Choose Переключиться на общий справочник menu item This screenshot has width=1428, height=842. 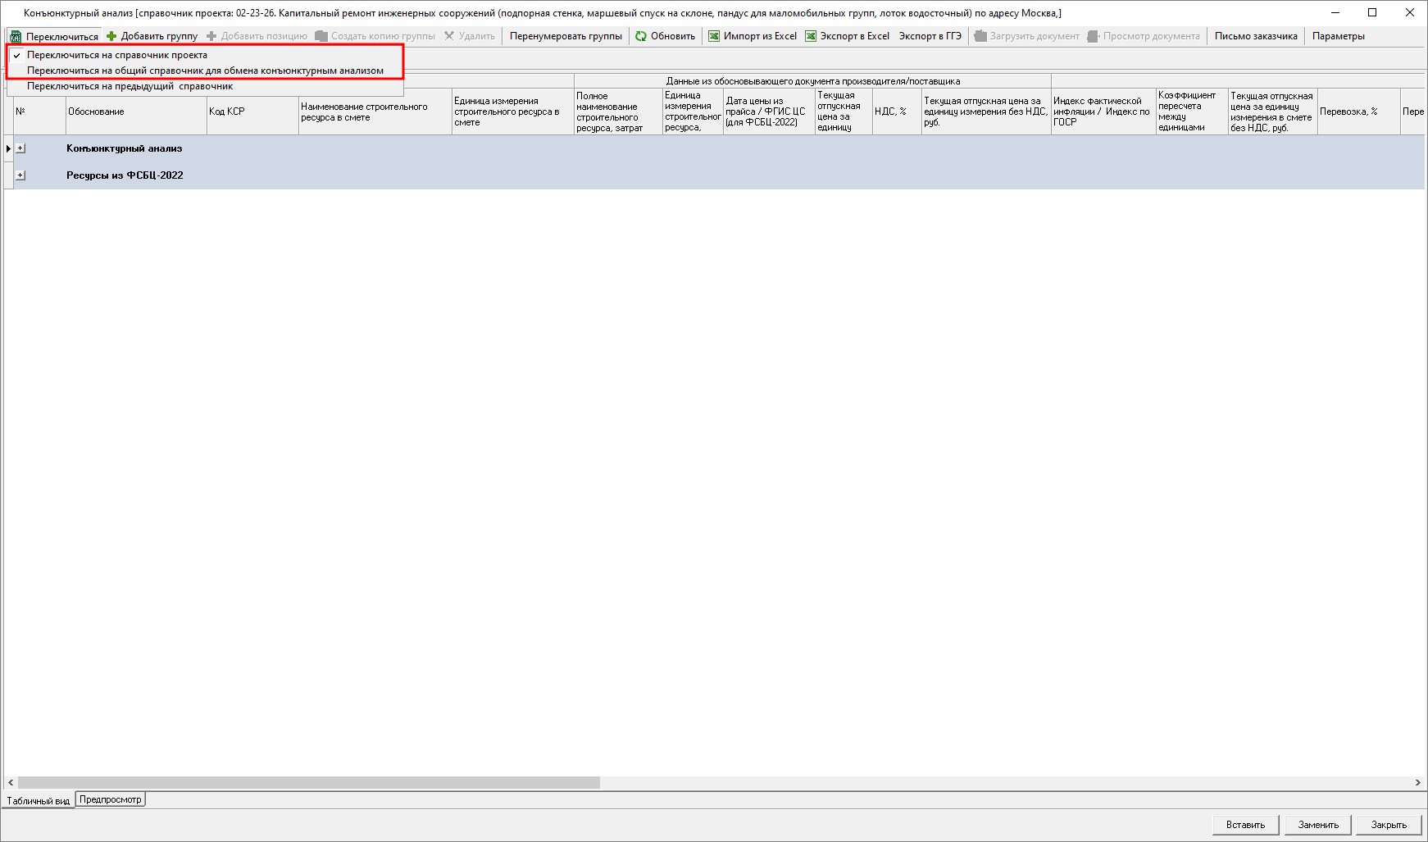[205, 71]
